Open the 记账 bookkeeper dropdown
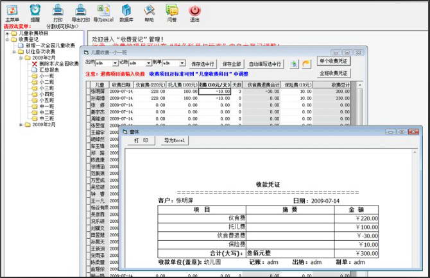430x278 pixels. [x=149, y=63]
